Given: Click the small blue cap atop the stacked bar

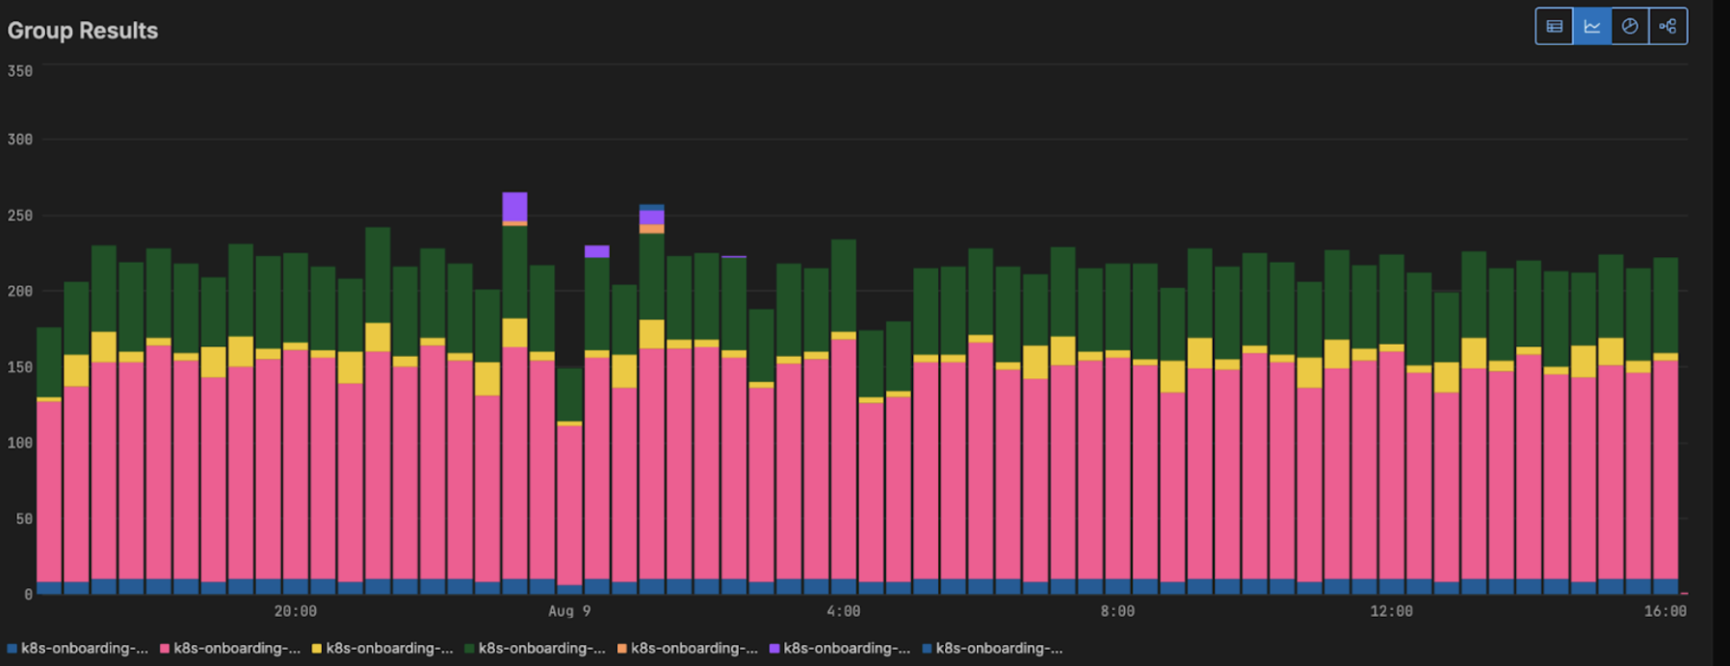Looking at the screenshot, I should (652, 207).
